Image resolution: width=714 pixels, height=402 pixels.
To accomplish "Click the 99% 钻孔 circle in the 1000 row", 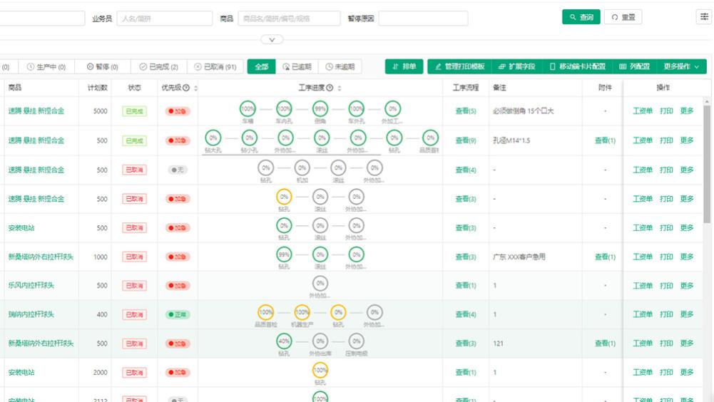I will pos(284,255).
